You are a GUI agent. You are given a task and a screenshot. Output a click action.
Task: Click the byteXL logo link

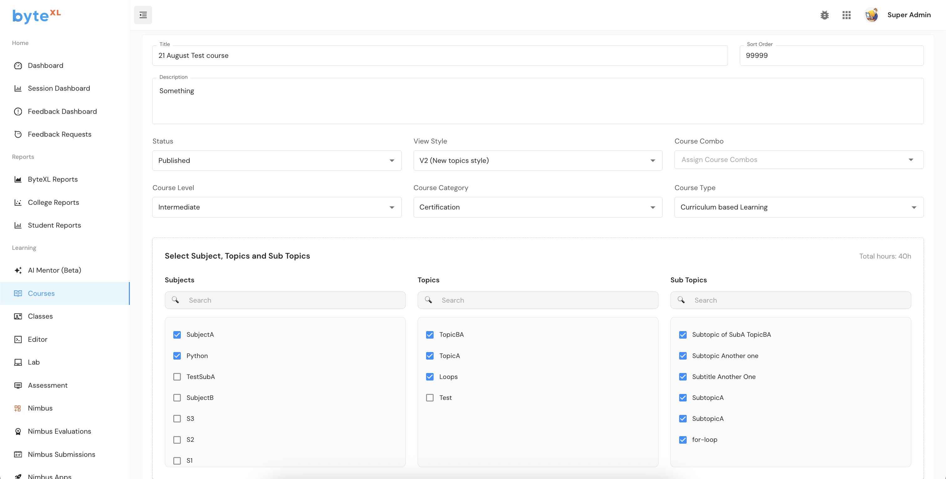click(x=36, y=16)
